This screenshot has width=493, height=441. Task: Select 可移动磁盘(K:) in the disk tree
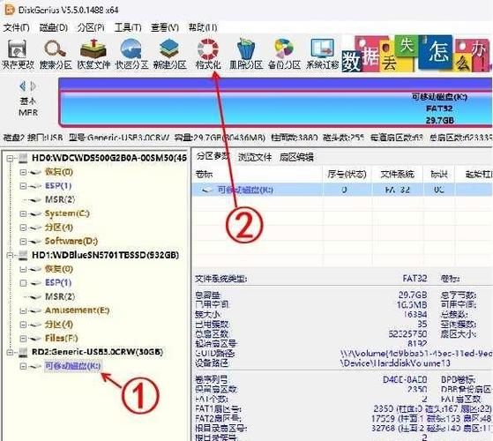click(x=72, y=366)
